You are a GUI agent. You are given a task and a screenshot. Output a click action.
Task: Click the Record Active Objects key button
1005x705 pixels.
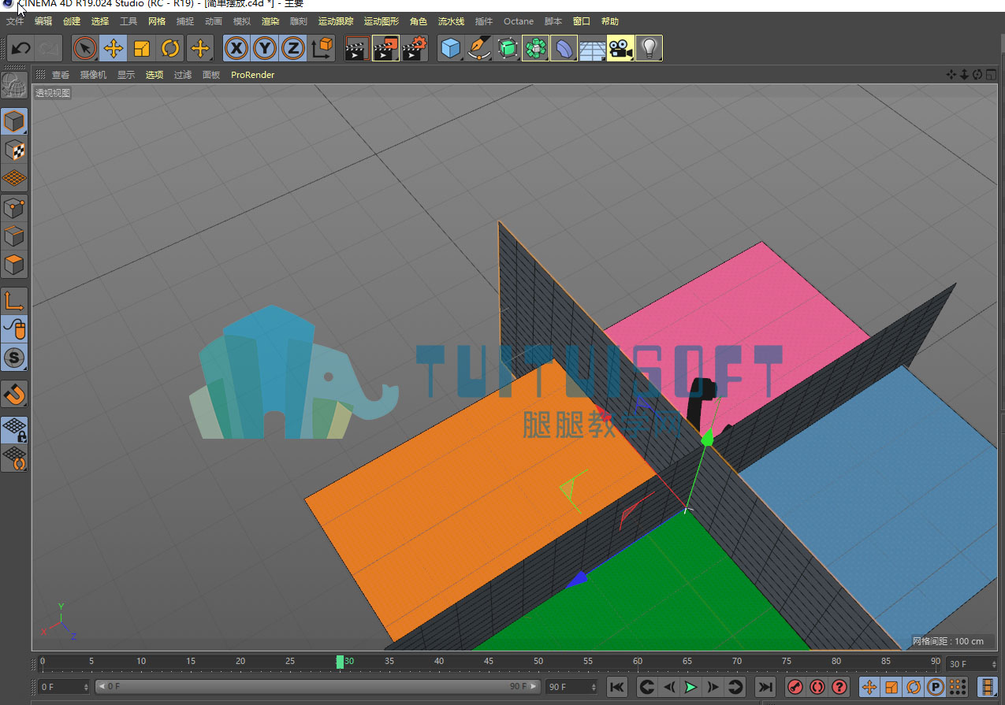point(795,687)
